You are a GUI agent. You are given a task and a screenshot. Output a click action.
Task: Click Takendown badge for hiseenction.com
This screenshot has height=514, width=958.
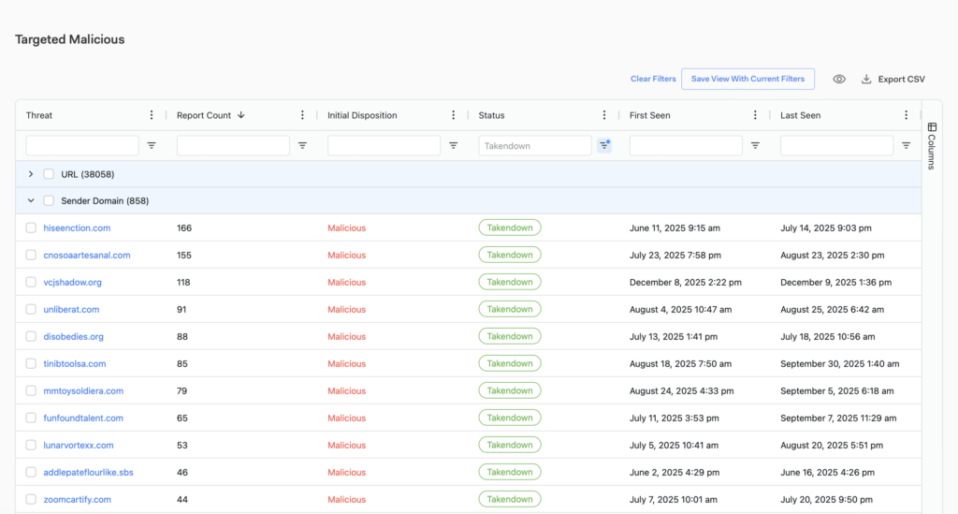pyautogui.click(x=510, y=228)
